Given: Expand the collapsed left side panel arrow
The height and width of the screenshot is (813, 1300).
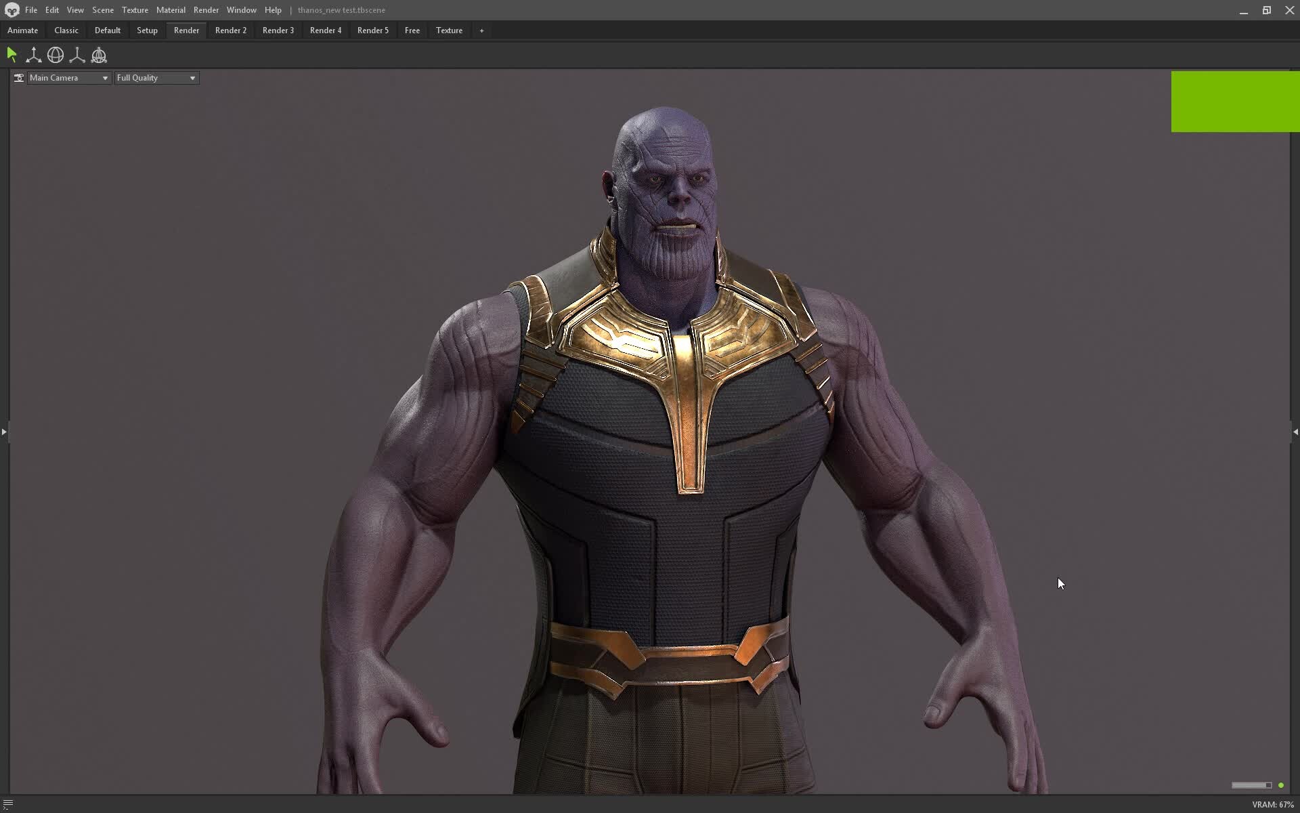Looking at the screenshot, I should pyautogui.click(x=4, y=432).
